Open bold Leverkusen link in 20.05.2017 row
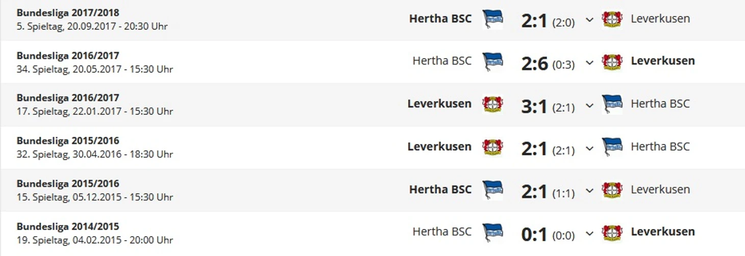The width and height of the screenshot is (745, 256). [x=663, y=61]
